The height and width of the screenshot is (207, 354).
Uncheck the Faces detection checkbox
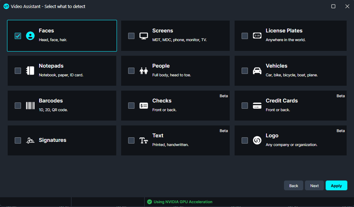coord(18,36)
